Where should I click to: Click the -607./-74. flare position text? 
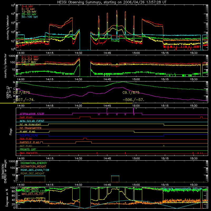coord(24,100)
